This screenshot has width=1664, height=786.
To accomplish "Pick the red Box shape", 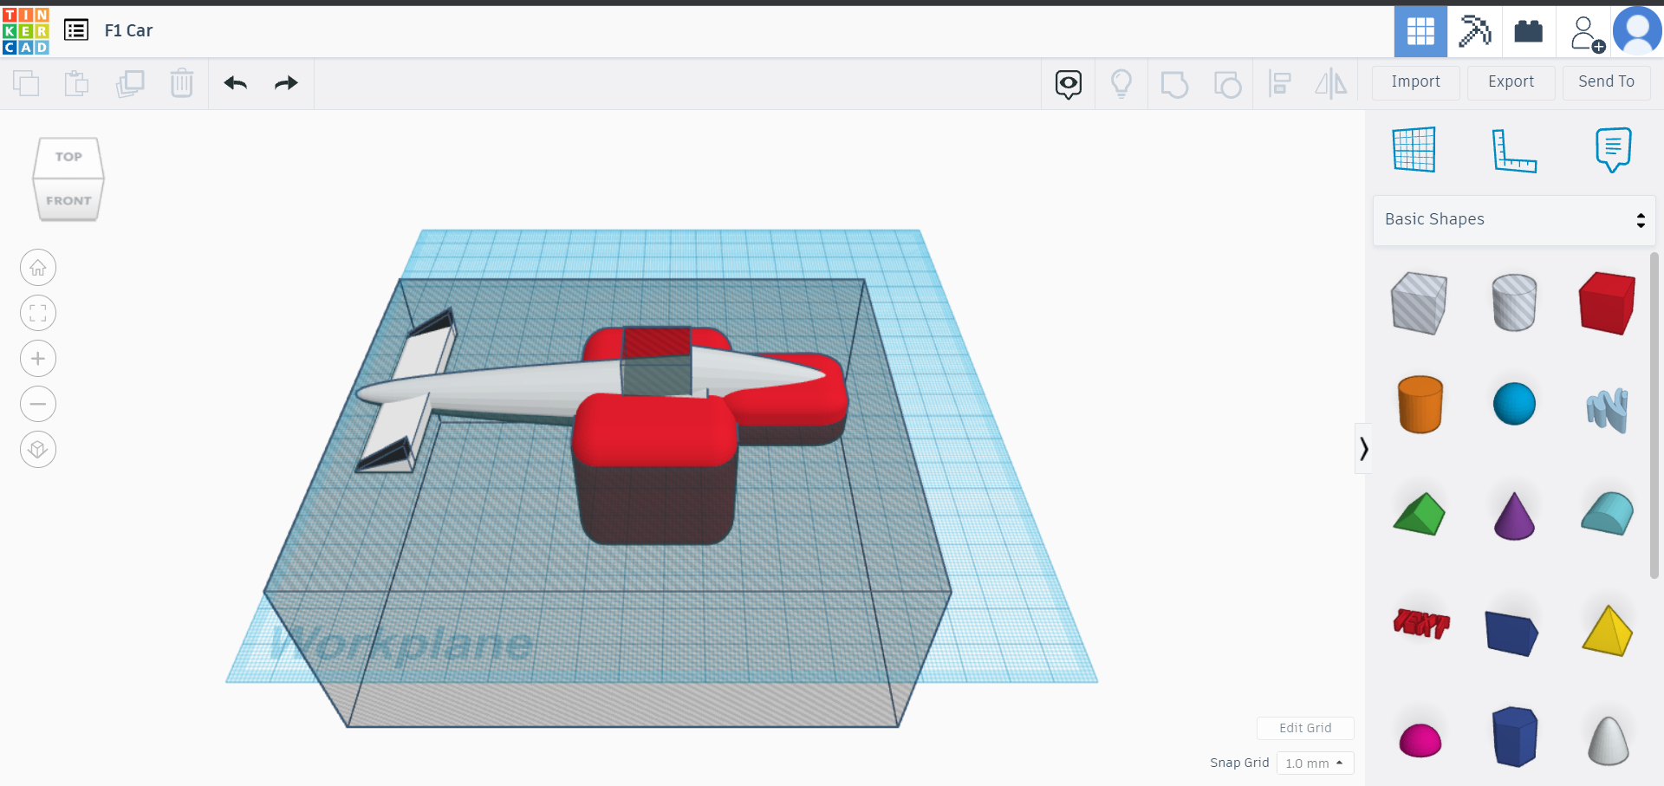I will pos(1608,302).
